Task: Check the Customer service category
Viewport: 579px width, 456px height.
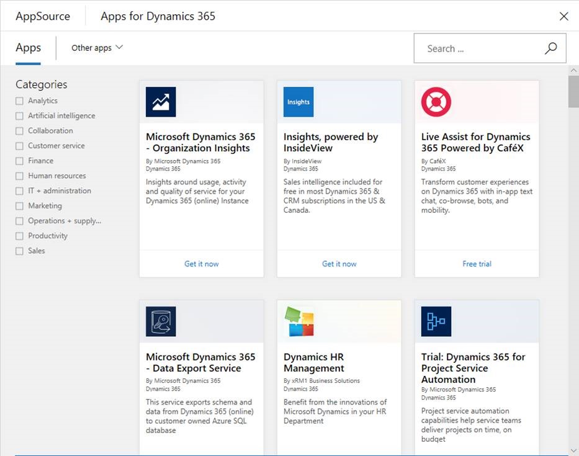Action: click(x=20, y=146)
